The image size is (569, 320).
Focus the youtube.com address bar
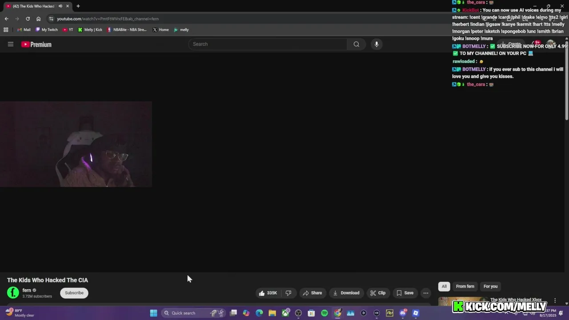tap(108, 19)
